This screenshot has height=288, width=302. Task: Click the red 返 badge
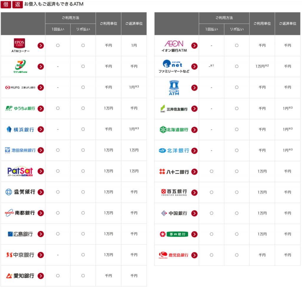coord(17,4)
